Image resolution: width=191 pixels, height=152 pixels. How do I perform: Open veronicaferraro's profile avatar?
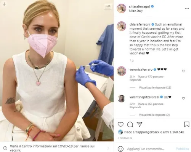tap(122, 71)
